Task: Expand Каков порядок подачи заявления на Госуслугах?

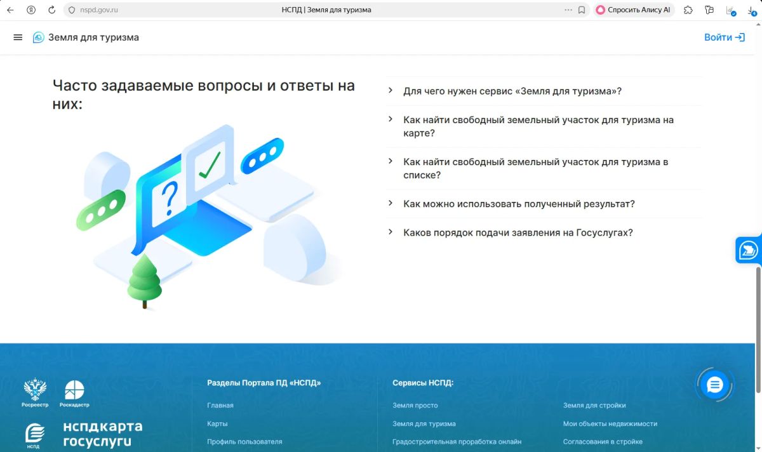Action: (545, 232)
